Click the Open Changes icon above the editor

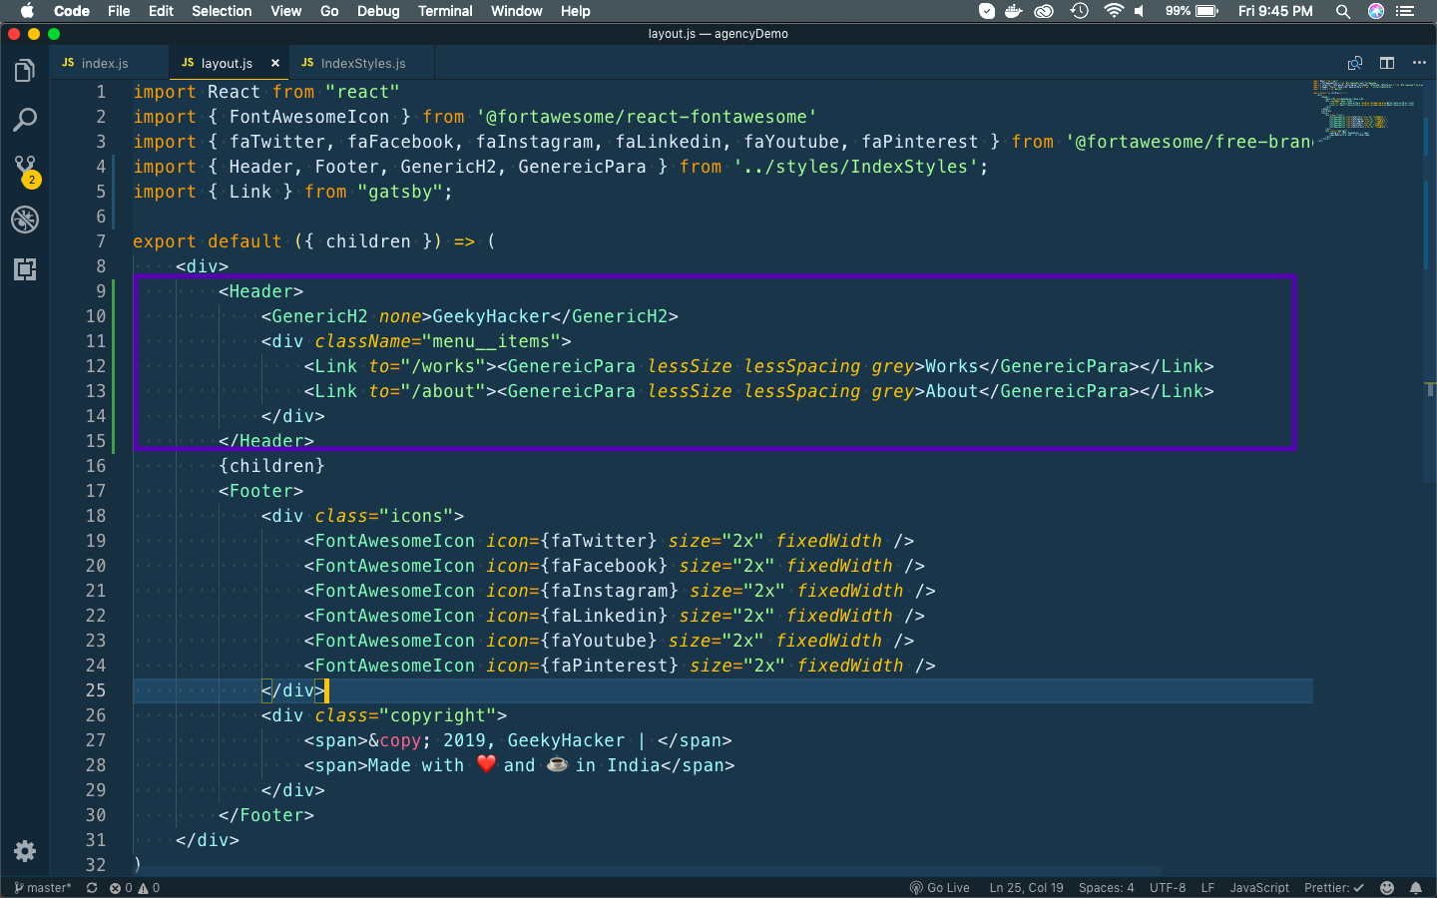click(x=1355, y=63)
